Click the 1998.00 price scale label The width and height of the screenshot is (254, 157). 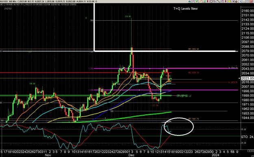point(247,91)
